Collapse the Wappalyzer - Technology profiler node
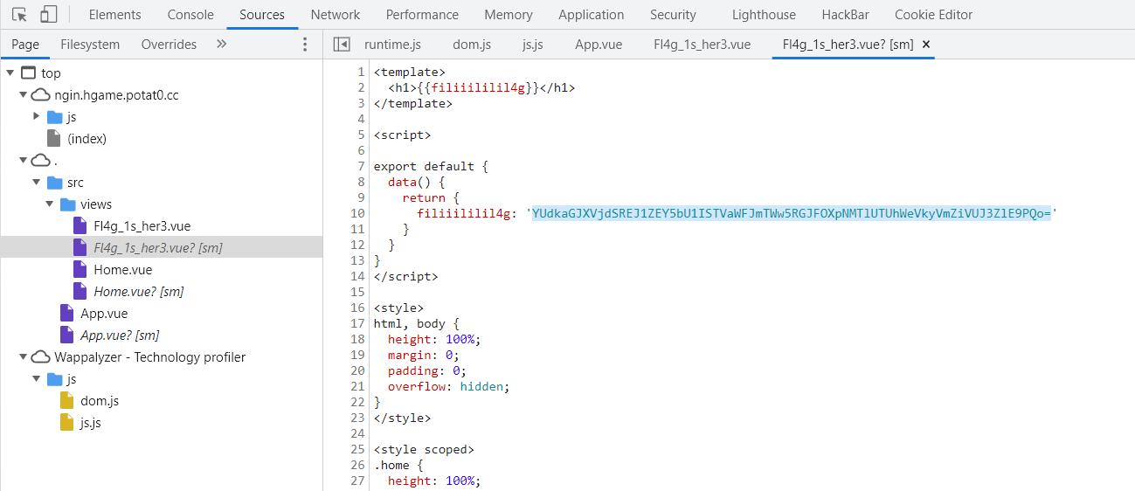This screenshot has height=491, width=1135. pyautogui.click(x=23, y=357)
